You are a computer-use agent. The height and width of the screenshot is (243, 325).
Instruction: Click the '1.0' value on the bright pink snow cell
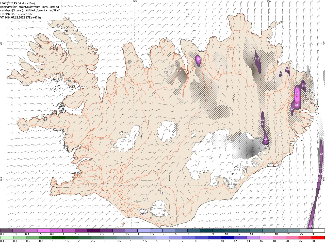pyautogui.click(x=296, y=95)
